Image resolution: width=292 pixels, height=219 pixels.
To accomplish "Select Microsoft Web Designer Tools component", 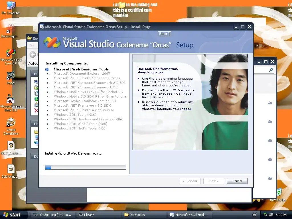I will (81, 69).
